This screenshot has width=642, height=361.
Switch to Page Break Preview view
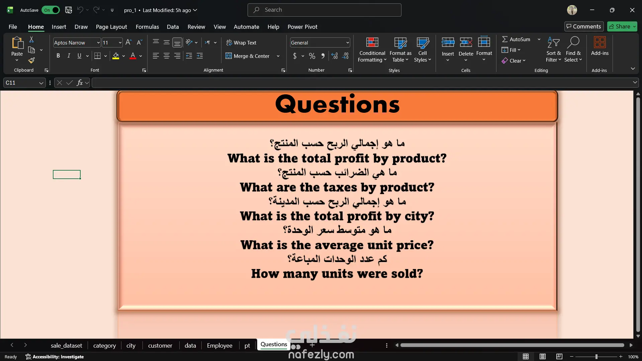(x=559, y=357)
